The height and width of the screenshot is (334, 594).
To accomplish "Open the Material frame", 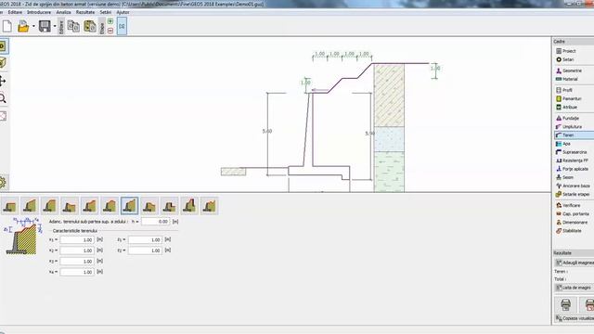I will pyautogui.click(x=574, y=79).
